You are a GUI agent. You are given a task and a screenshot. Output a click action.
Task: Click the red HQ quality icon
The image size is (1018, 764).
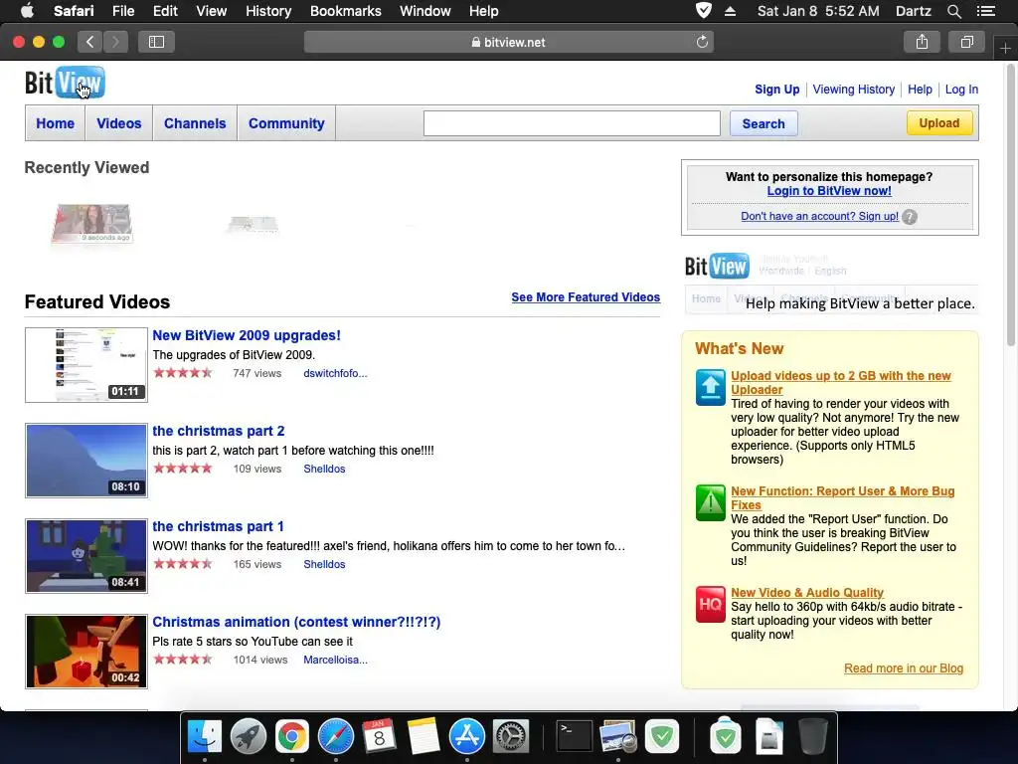[710, 604]
